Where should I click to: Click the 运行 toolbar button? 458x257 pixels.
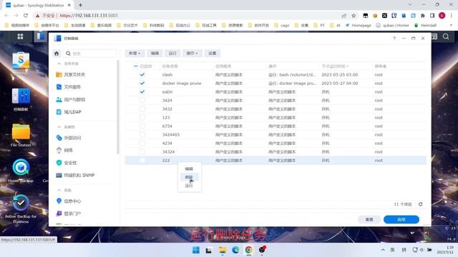[x=172, y=54]
